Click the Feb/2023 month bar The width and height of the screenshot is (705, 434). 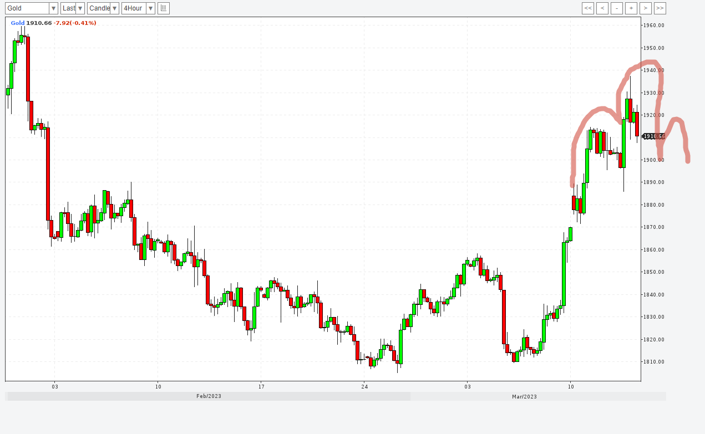click(208, 396)
